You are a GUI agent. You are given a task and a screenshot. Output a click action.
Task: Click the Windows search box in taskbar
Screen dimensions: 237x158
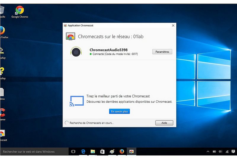click(34, 151)
